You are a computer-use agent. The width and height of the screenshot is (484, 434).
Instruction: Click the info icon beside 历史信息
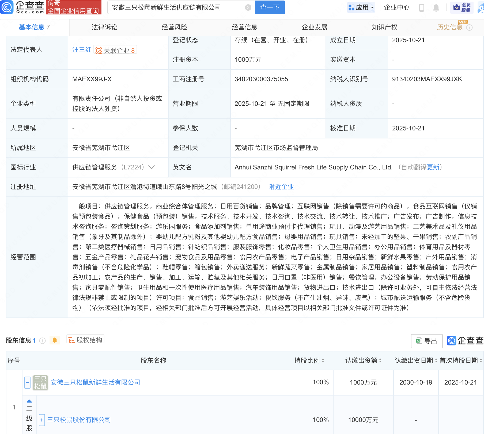tap(469, 28)
